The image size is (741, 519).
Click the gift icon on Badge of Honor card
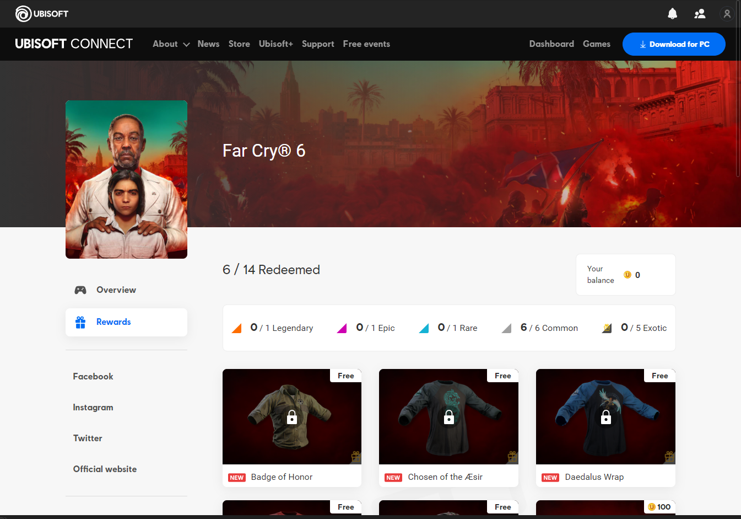[356, 457]
